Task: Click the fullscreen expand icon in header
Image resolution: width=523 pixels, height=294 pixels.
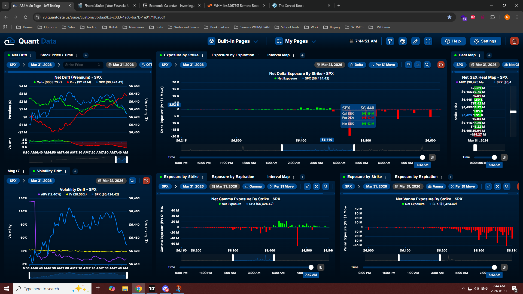Action: (428, 41)
